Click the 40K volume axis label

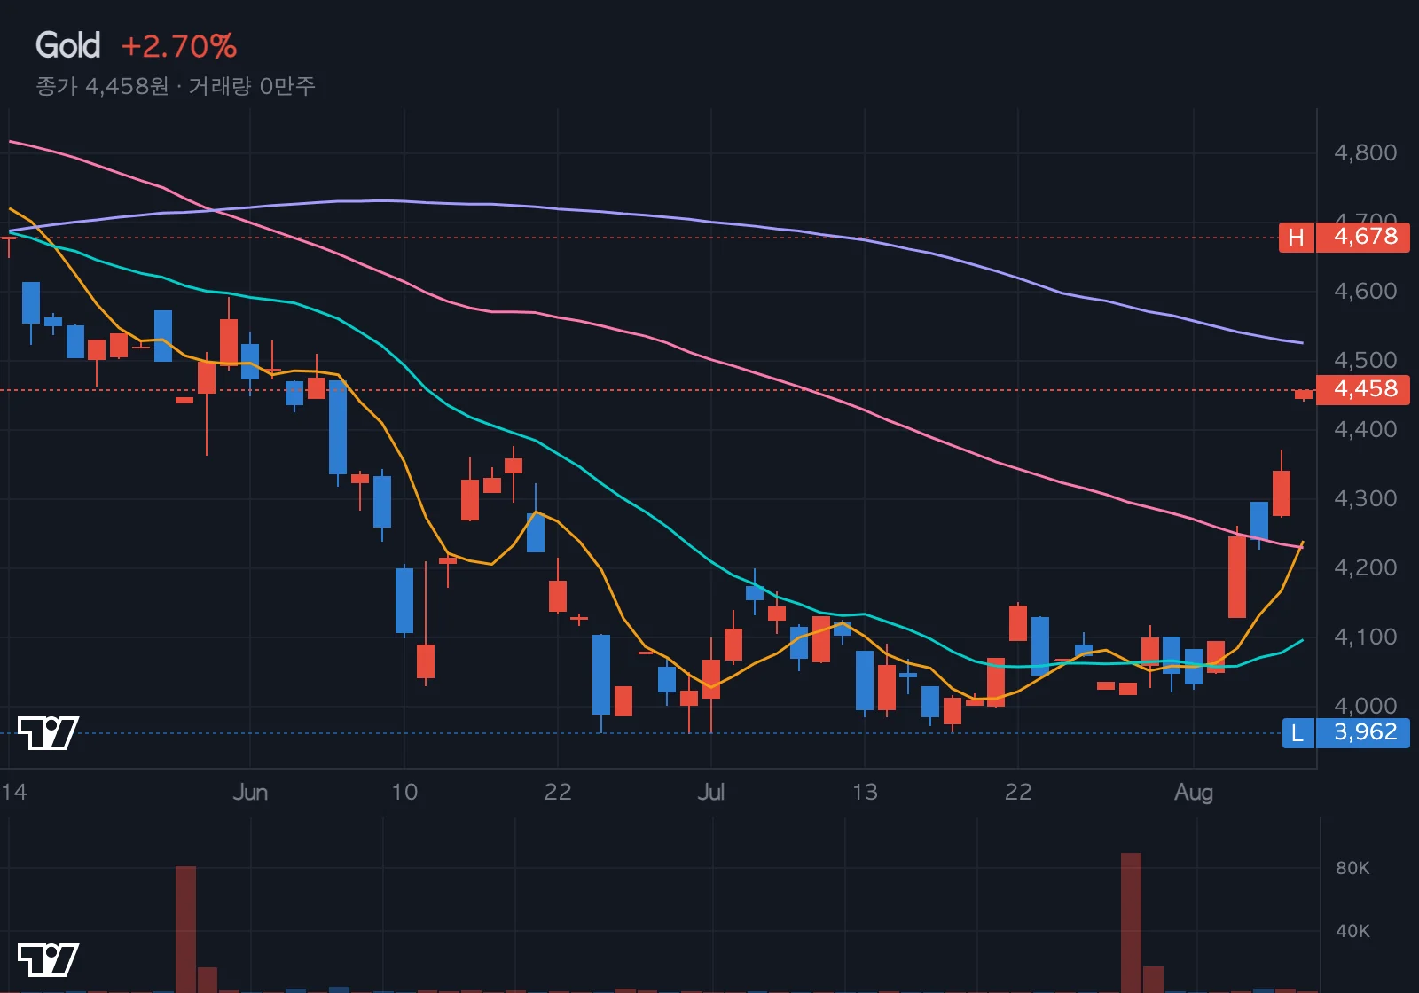point(1352,931)
